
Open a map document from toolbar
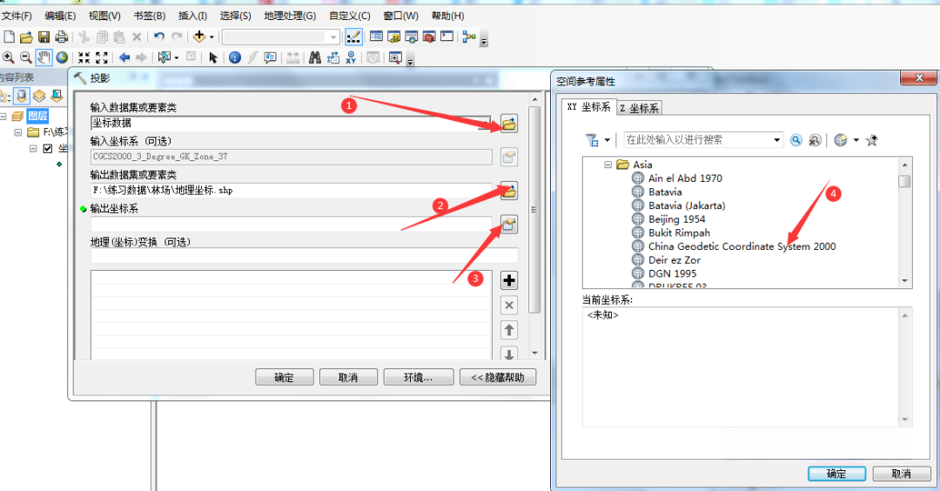(x=26, y=37)
